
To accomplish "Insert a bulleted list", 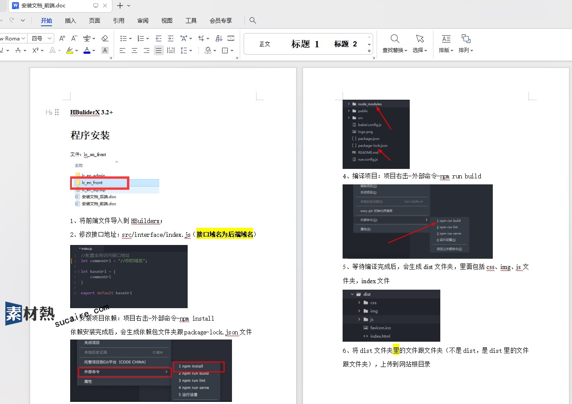I will click(123, 38).
